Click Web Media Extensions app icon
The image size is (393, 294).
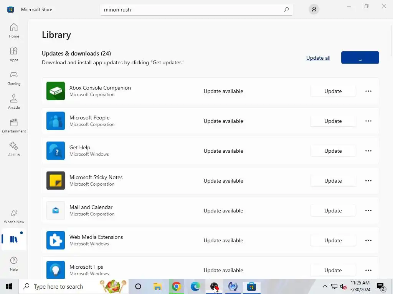point(56,240)
